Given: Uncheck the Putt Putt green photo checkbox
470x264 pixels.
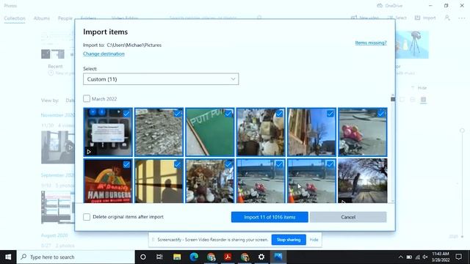Looking at the screenshot, I should [x=228, y=114].
